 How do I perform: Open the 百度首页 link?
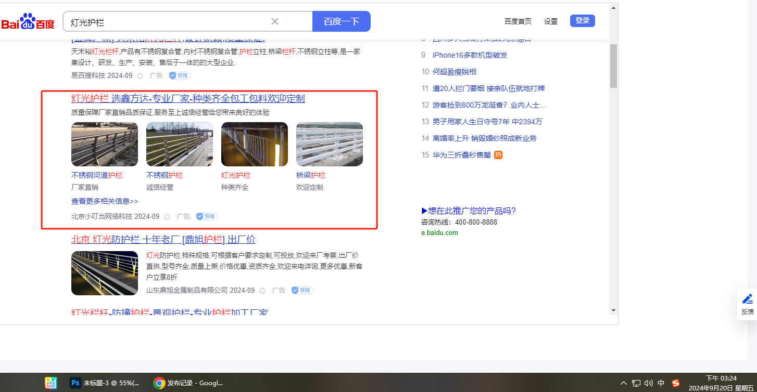pos(518,21)
